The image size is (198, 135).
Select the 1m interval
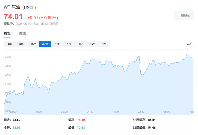[10, 44]
